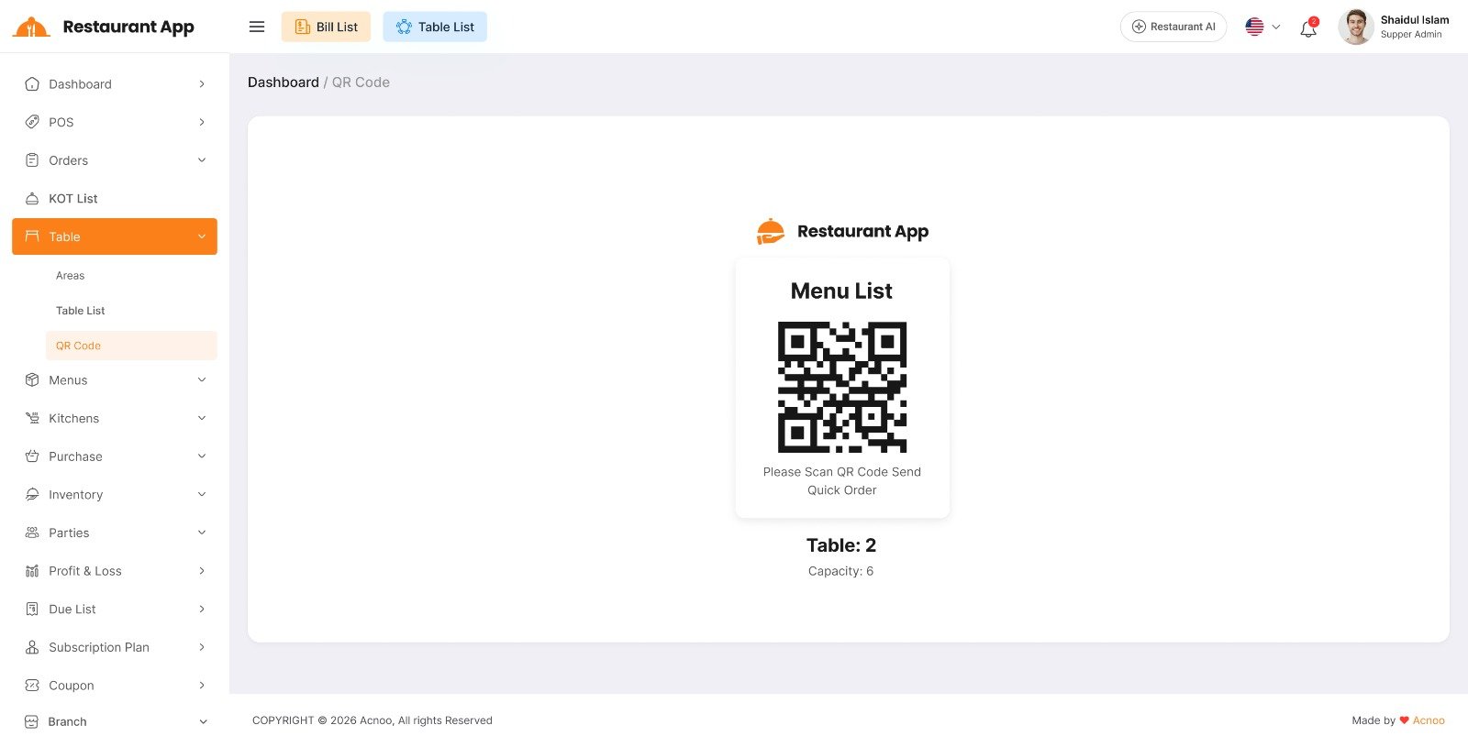
Task: Open Table List from top bar
Action: (435, 27)
